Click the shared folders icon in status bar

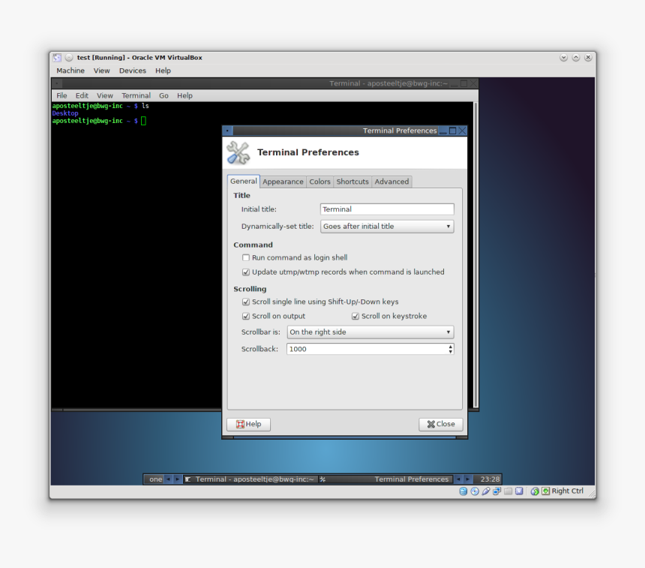506,491
